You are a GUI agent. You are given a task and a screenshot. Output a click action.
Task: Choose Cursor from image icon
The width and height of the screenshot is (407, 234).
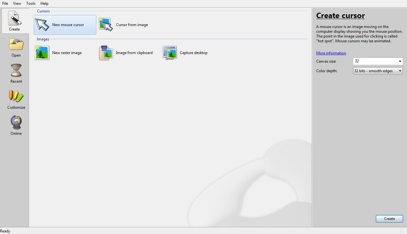point(106,24)
